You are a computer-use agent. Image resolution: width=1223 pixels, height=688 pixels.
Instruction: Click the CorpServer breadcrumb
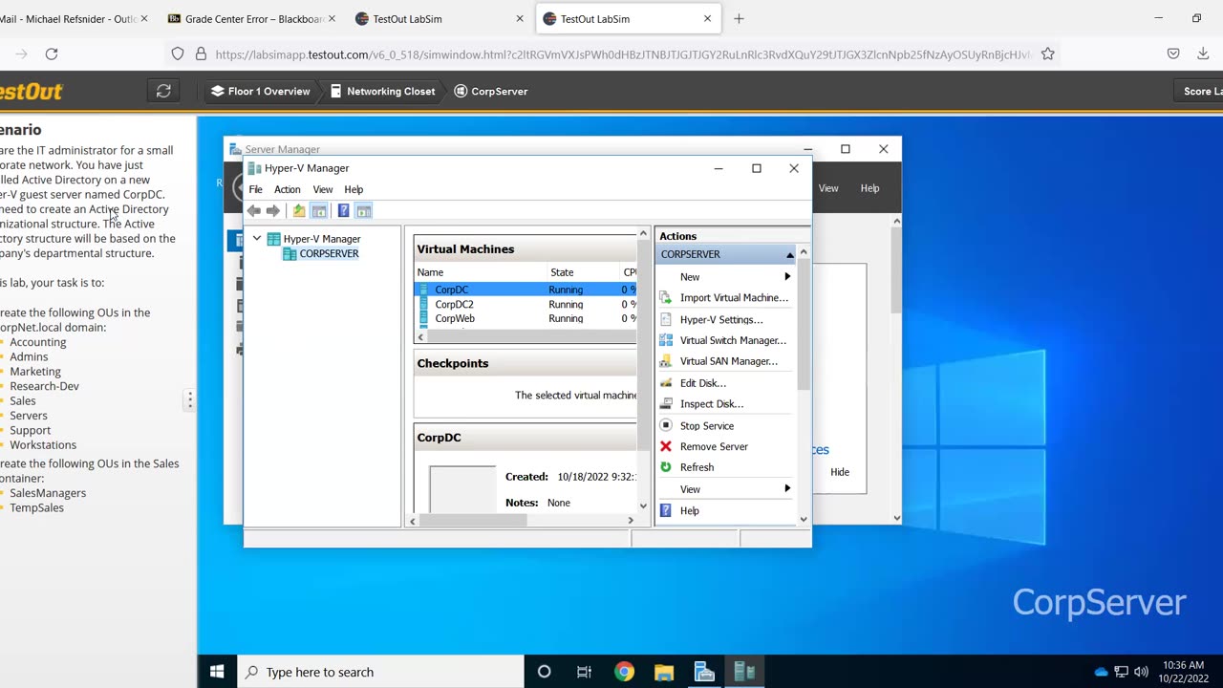(491, 91)
